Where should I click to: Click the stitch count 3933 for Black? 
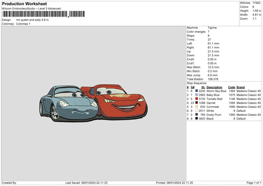point(202,119)
